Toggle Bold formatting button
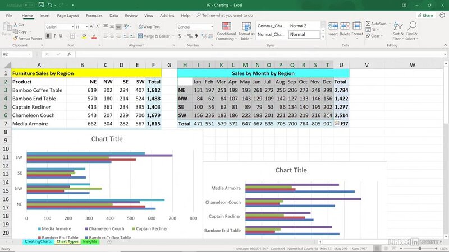 (48, 36)
